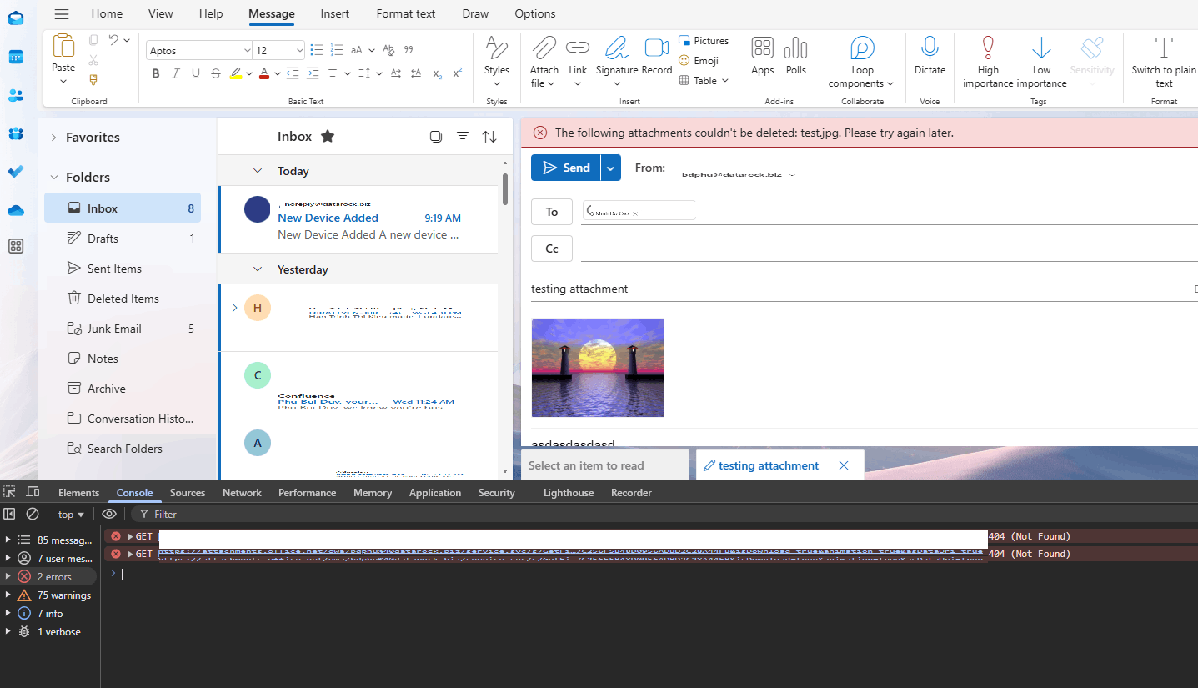The height and width of the screenshot is (688, 1198).
Task: Insert an Emoji
Action: 700,60
